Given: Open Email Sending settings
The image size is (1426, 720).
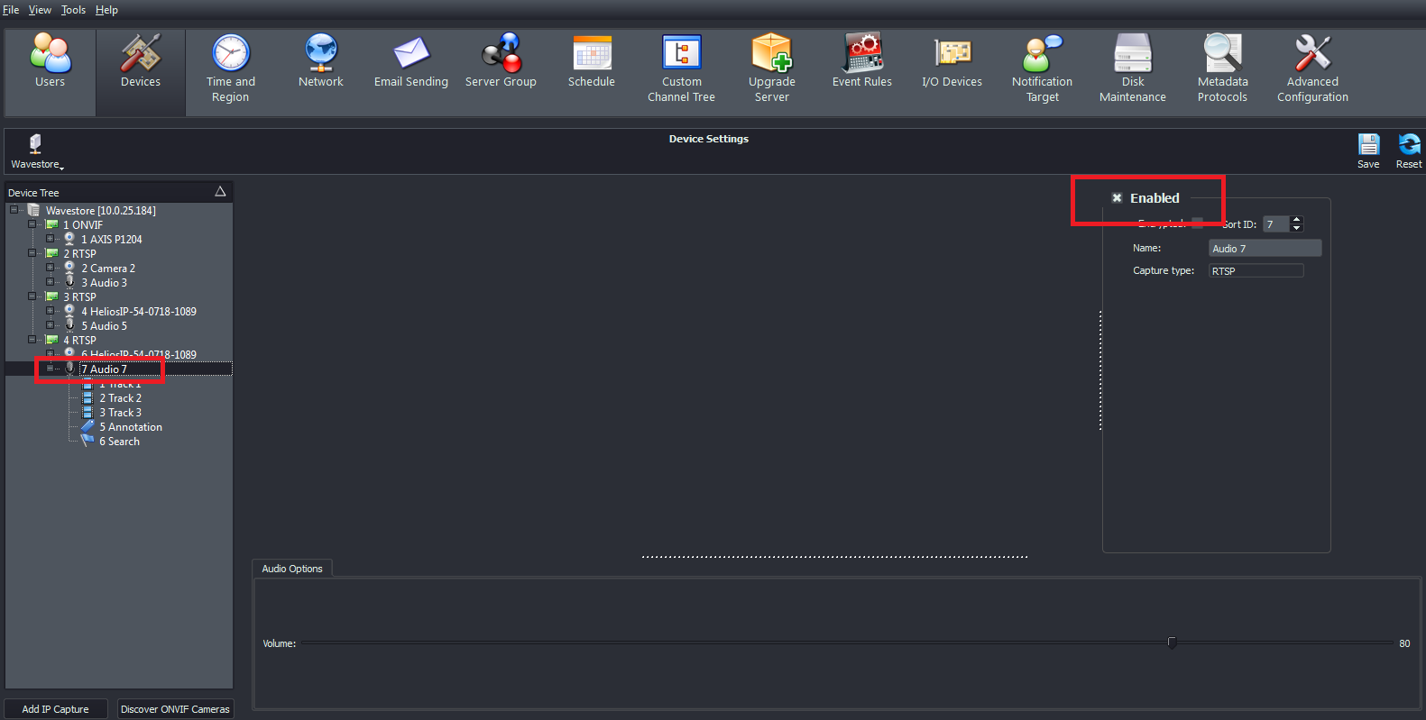Looking at the screenshot, I should coord(410,61).
